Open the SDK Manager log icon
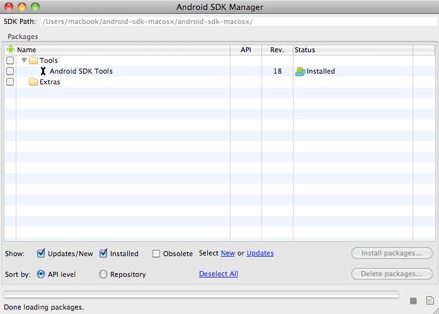 (x=430, y=301)
